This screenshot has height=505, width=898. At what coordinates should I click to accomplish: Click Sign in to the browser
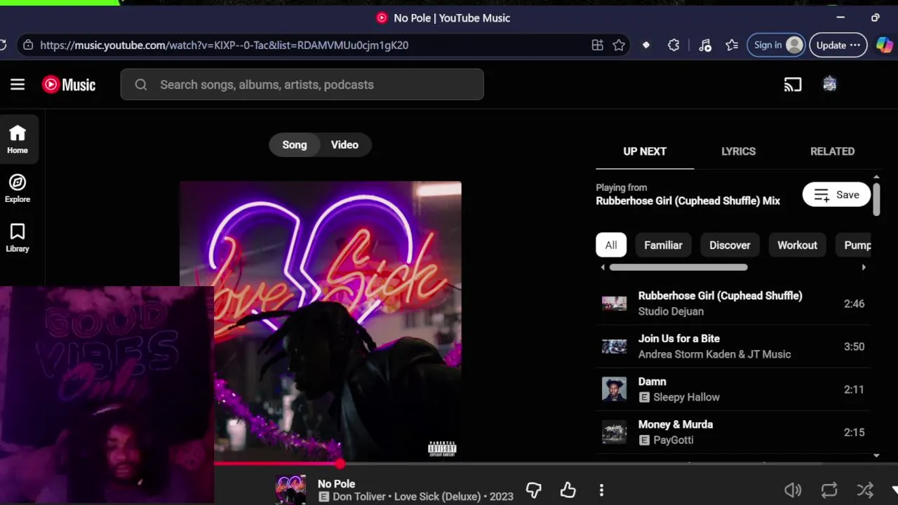pyautogui.click(x=775, y=45)
